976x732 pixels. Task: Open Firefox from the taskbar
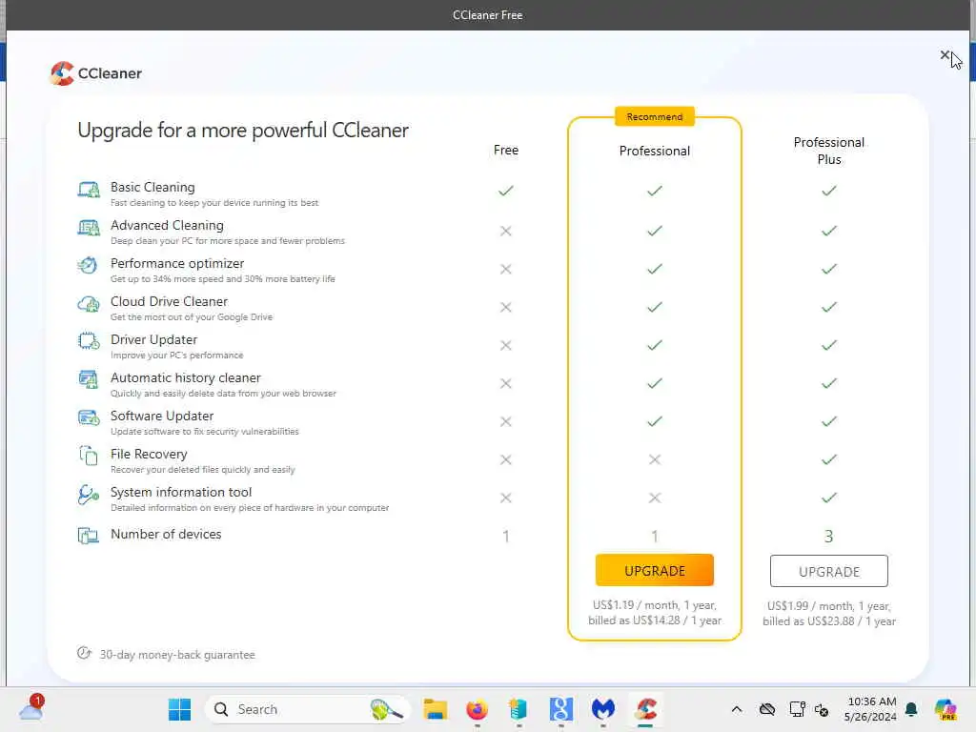(x=477, y=709)
